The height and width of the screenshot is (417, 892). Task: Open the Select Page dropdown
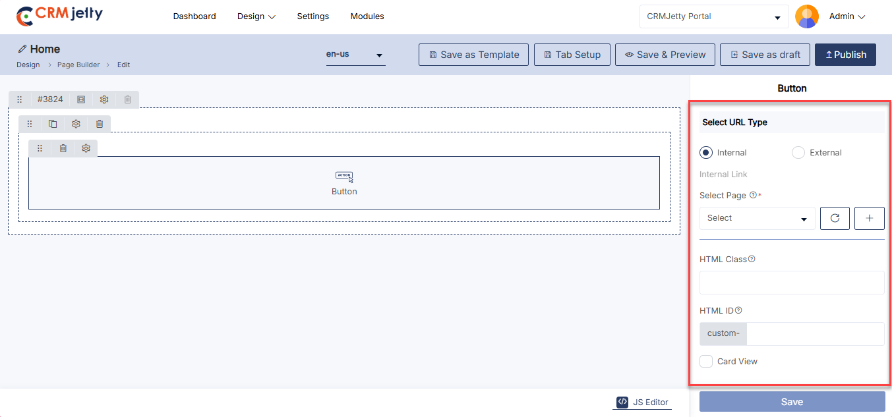pyautogui.click(x=757, y=218)
